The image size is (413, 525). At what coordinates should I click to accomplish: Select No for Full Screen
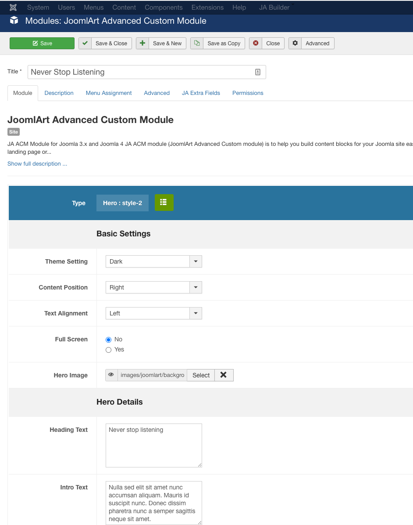pyautogui.click(x=109, y=340)
